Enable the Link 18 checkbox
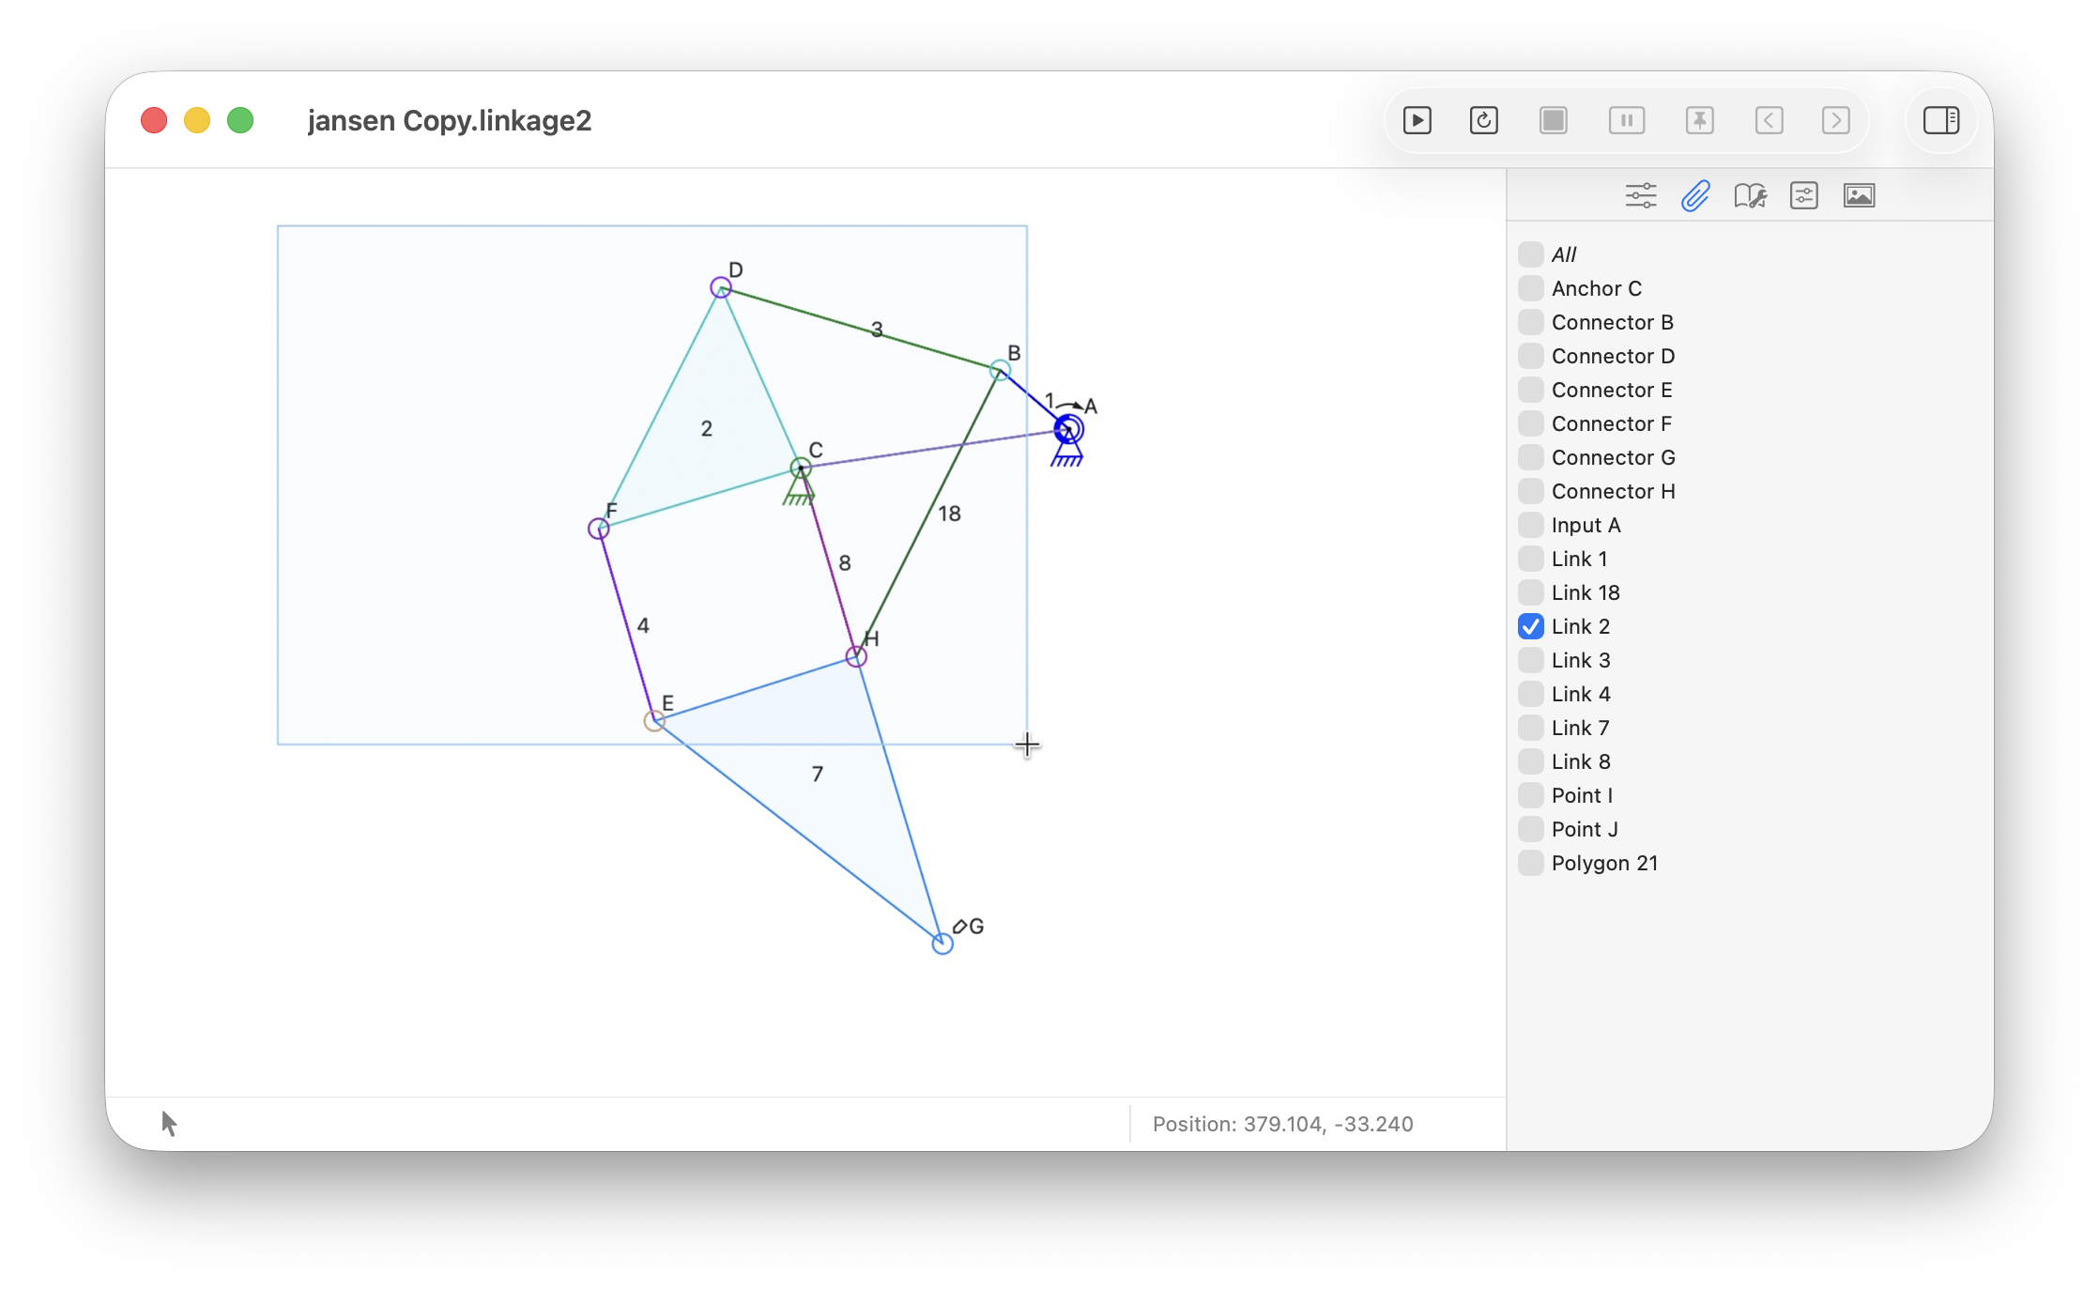Screen dimensions: 2099x1290 click(x=1531, y=592)
